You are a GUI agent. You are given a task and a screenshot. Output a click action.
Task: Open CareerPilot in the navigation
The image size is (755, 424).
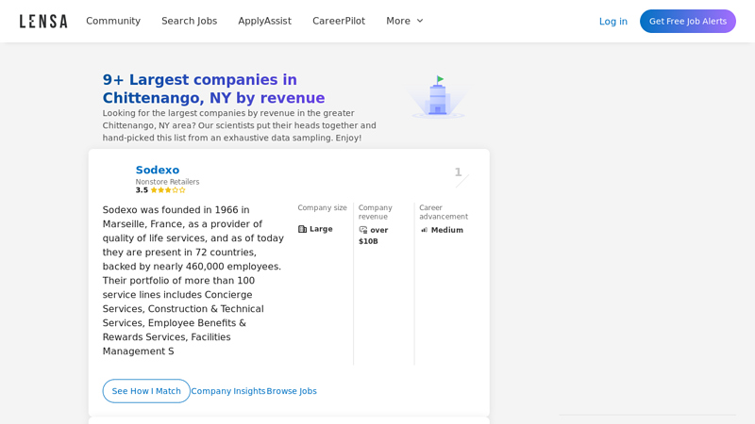click(339, 21)
